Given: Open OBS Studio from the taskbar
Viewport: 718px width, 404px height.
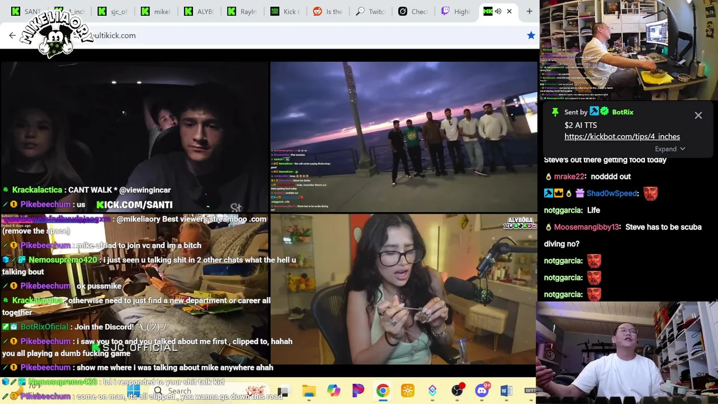Looking at the screenshot, I should (x=458, y=391).
